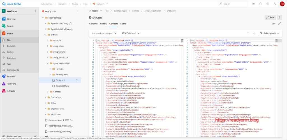Open Test Plans from the sidebar
Image resolution: width=287 pixels, height=140 pixels.
pos(12,83)
